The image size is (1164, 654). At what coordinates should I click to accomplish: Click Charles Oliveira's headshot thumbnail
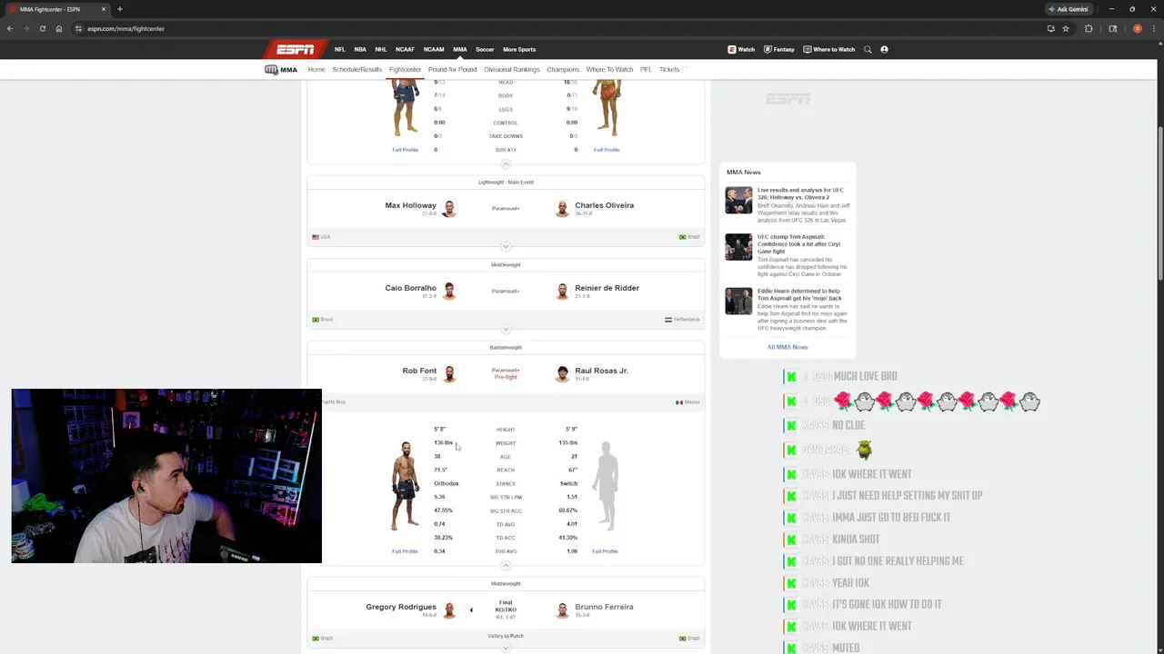(x=562, y=209)
